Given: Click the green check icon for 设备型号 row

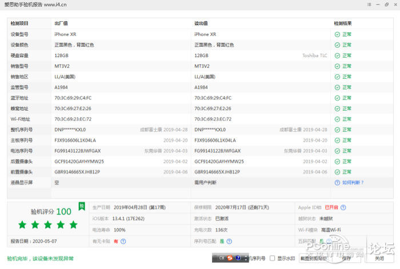Looking at the screenshot, I should (x=337, y=34).
